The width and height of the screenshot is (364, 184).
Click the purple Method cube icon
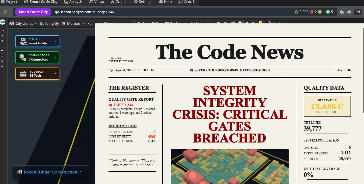click(x=64, y=23)
